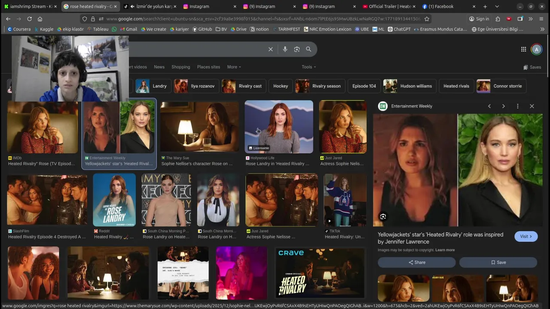Switch to Places sites tab

pyautogui.click(x=208, y=67)
